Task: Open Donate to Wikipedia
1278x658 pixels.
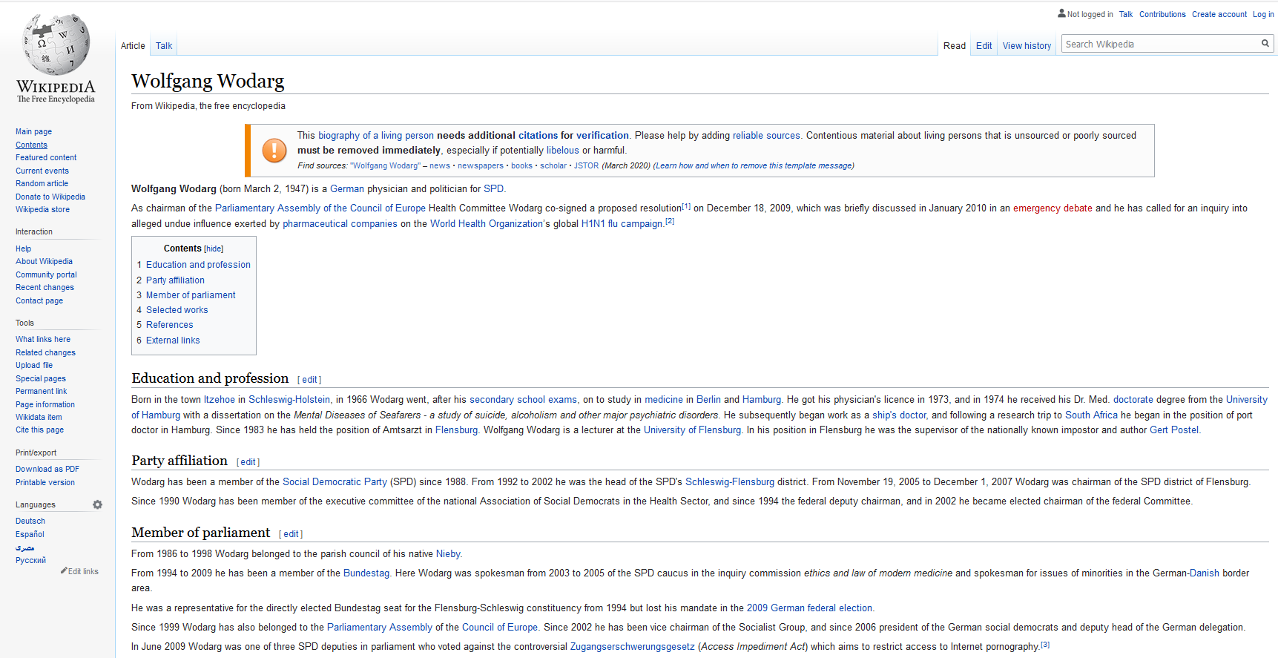Action: 50,197
